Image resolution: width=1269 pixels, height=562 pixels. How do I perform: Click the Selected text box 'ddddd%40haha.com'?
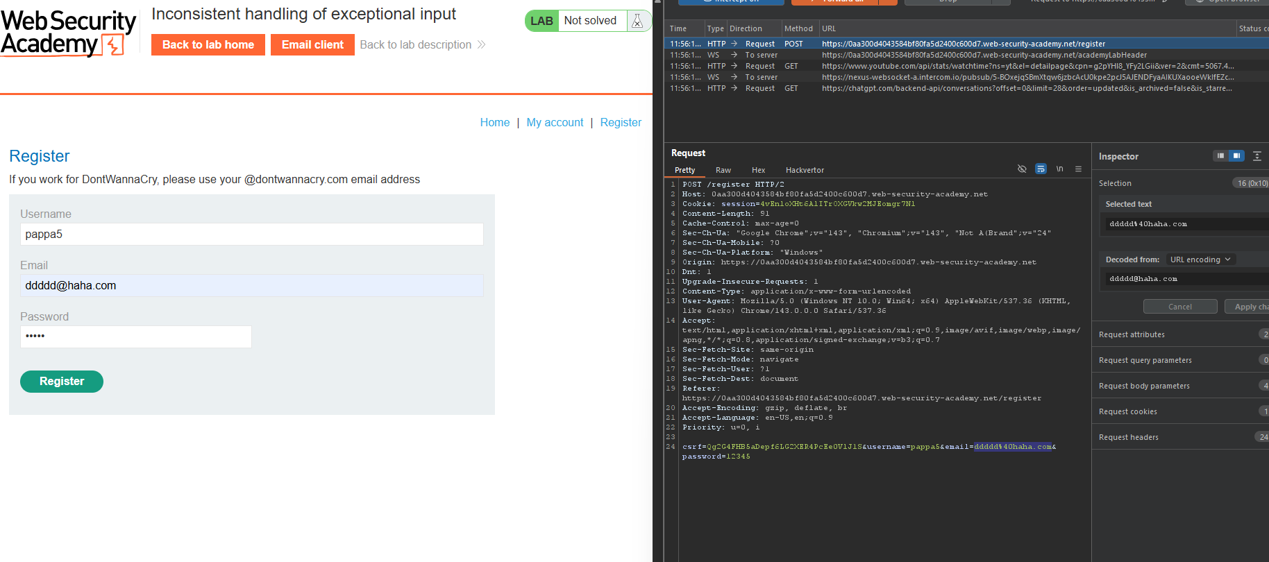1187,224
